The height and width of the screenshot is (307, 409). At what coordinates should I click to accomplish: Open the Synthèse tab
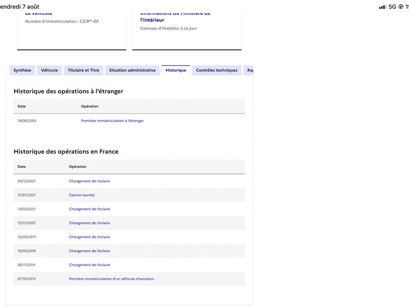coord(22,70)
